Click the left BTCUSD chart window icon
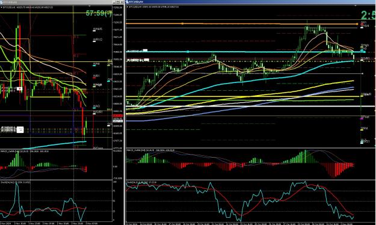This screenshot has width=376, height=225. click(1, 2)
